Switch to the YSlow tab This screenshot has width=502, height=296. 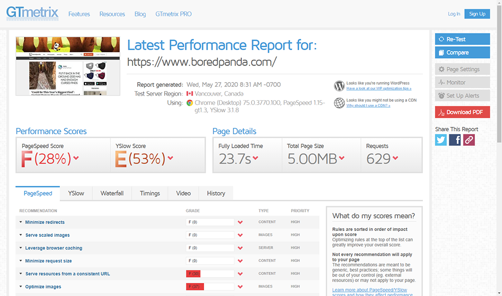point(76,193)
